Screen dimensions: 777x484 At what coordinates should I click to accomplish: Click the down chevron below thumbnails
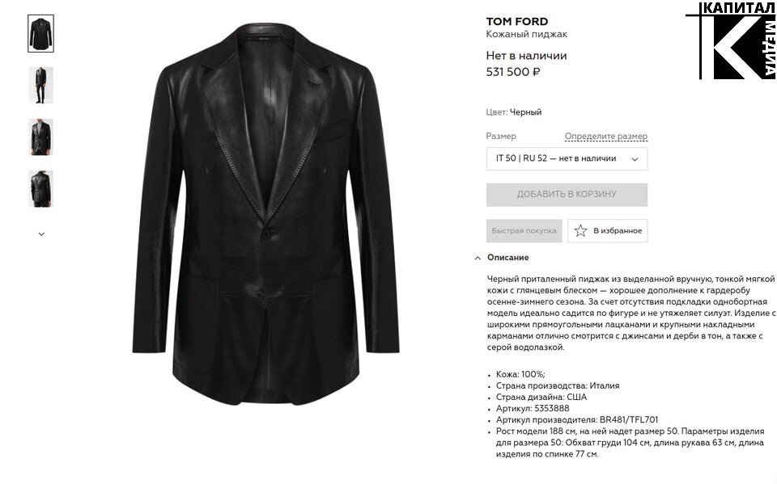(41, 234)
